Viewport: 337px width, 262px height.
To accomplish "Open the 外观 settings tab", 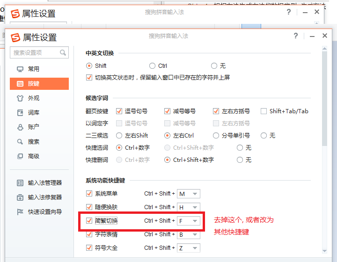I will tap(39, 98).
